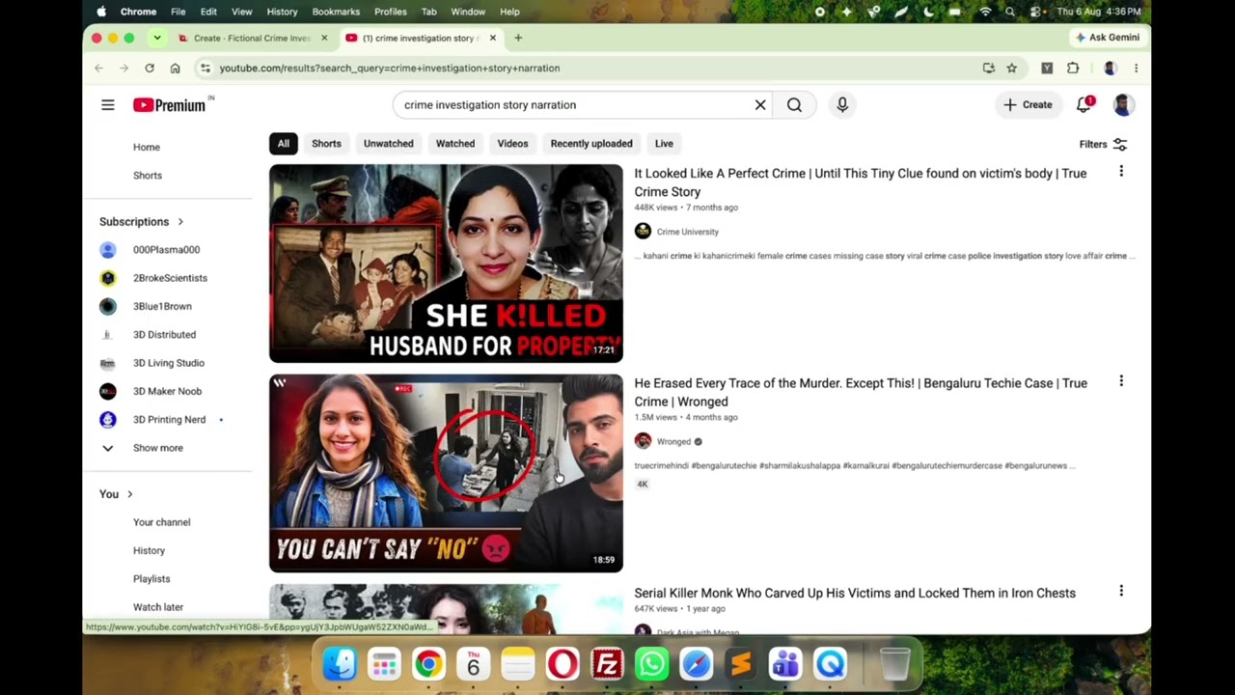Select the Videos filter chip

tap(512, 144)
